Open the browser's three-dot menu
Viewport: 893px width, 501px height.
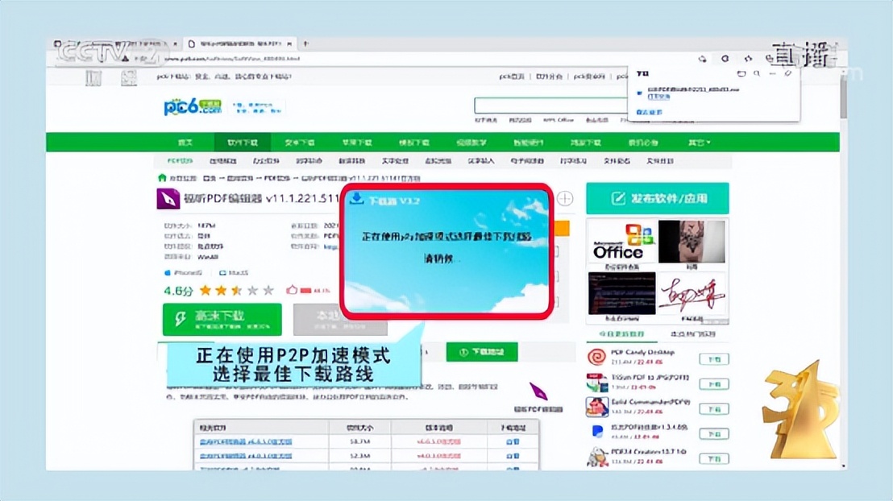[794, 58]
